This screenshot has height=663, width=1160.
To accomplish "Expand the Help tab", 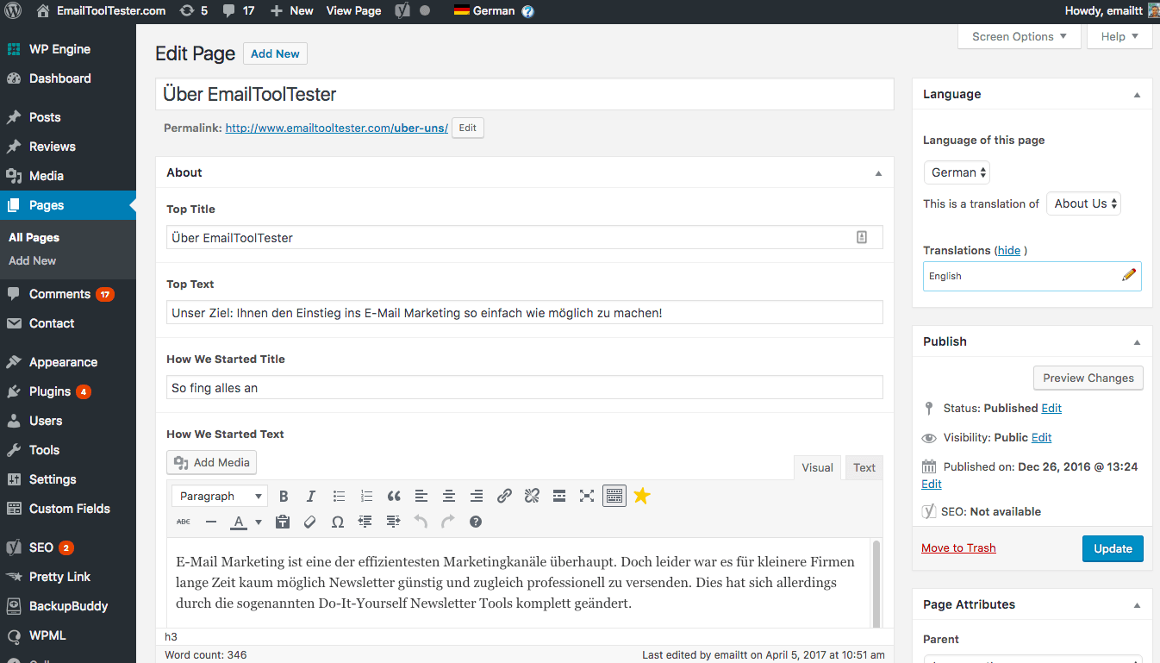I will (x=1119, y=36).
